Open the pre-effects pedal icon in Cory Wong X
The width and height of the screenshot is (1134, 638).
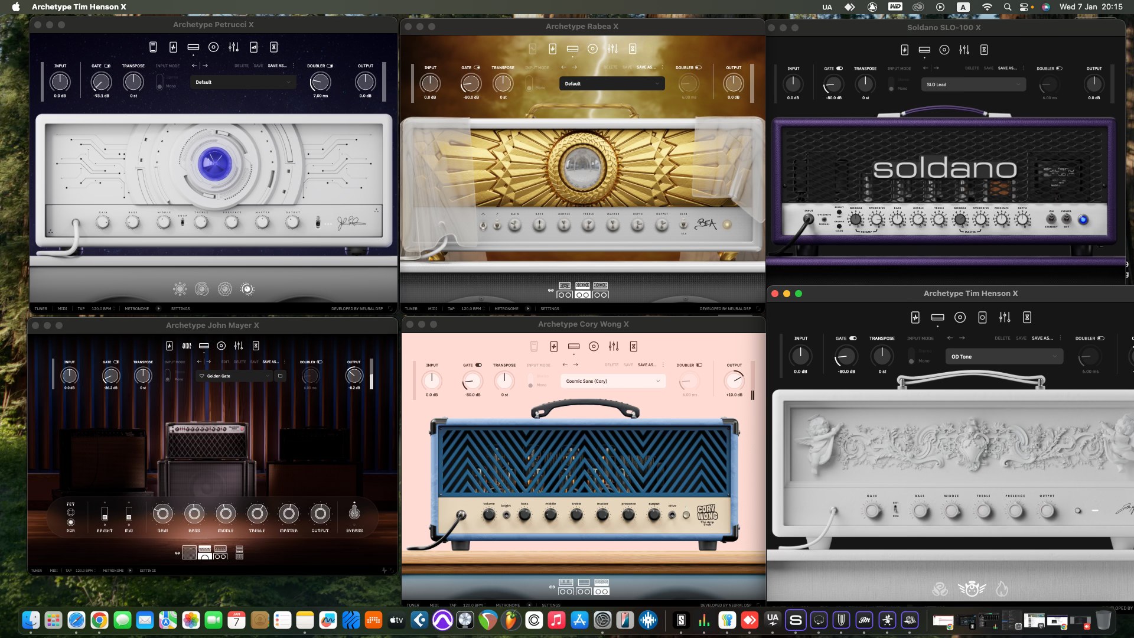(x=554, y=347)
